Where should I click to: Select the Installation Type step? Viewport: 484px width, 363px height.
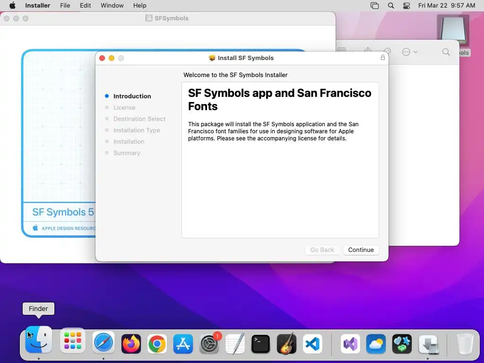point(137,130)
